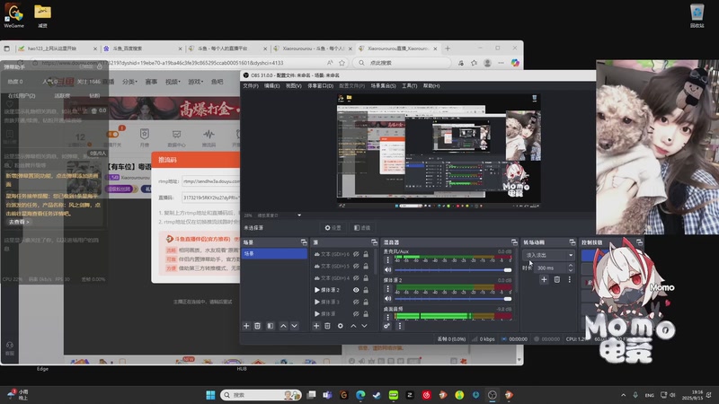Open the OBS 视图(V) menu
The image size is (719, 404).
click(294, 85)
